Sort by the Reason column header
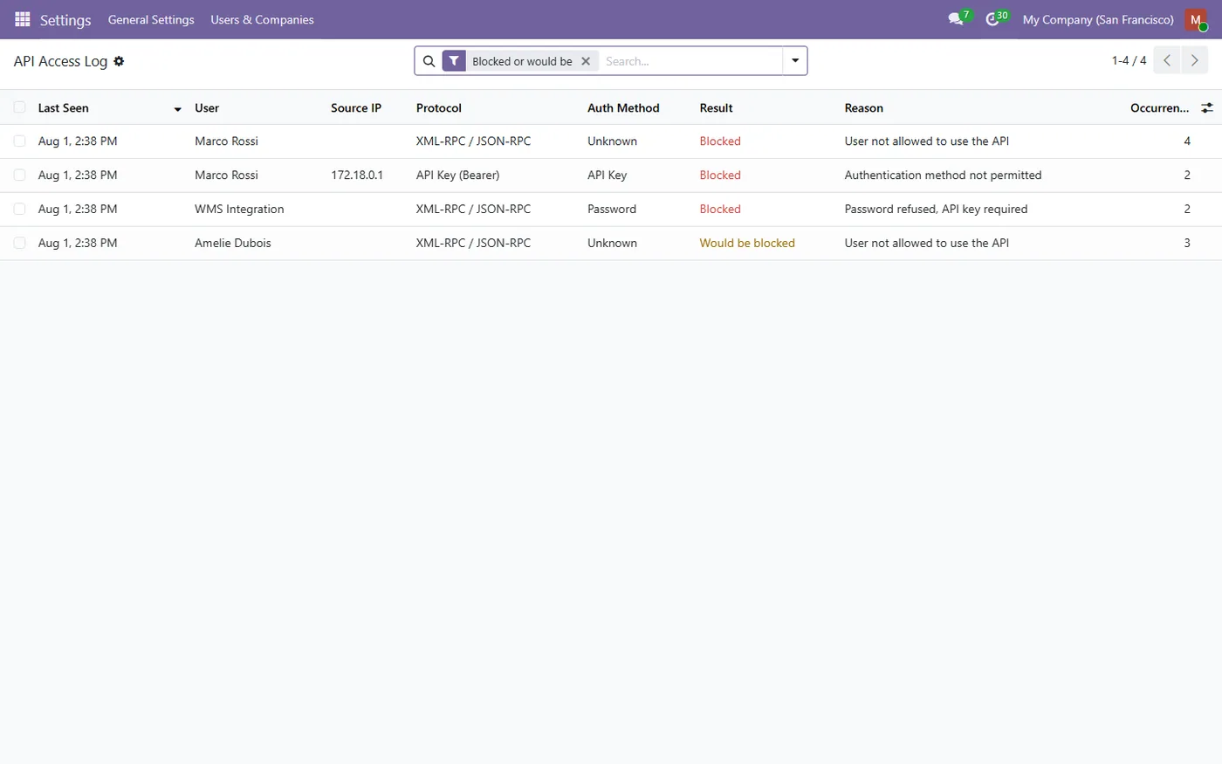 tap(864, 108)
